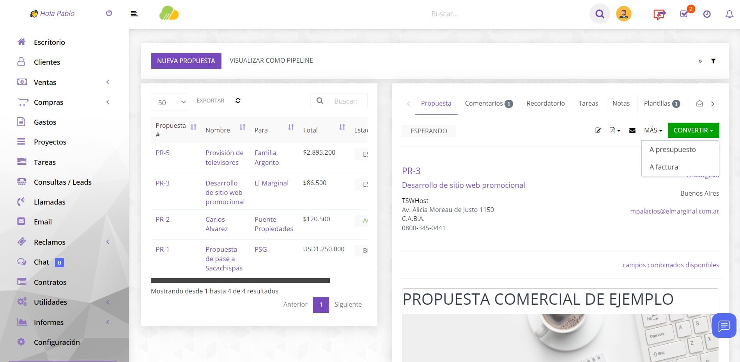Open the to-do checklist icon with badge
This screenshot has width=740, height=362.
pos(684,14)
